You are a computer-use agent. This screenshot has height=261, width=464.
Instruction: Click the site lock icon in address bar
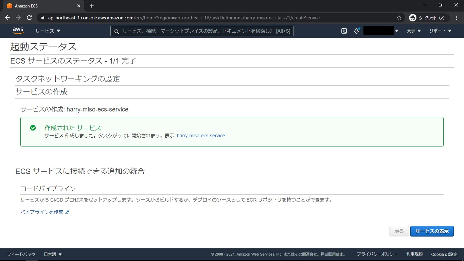pos(43,18)
